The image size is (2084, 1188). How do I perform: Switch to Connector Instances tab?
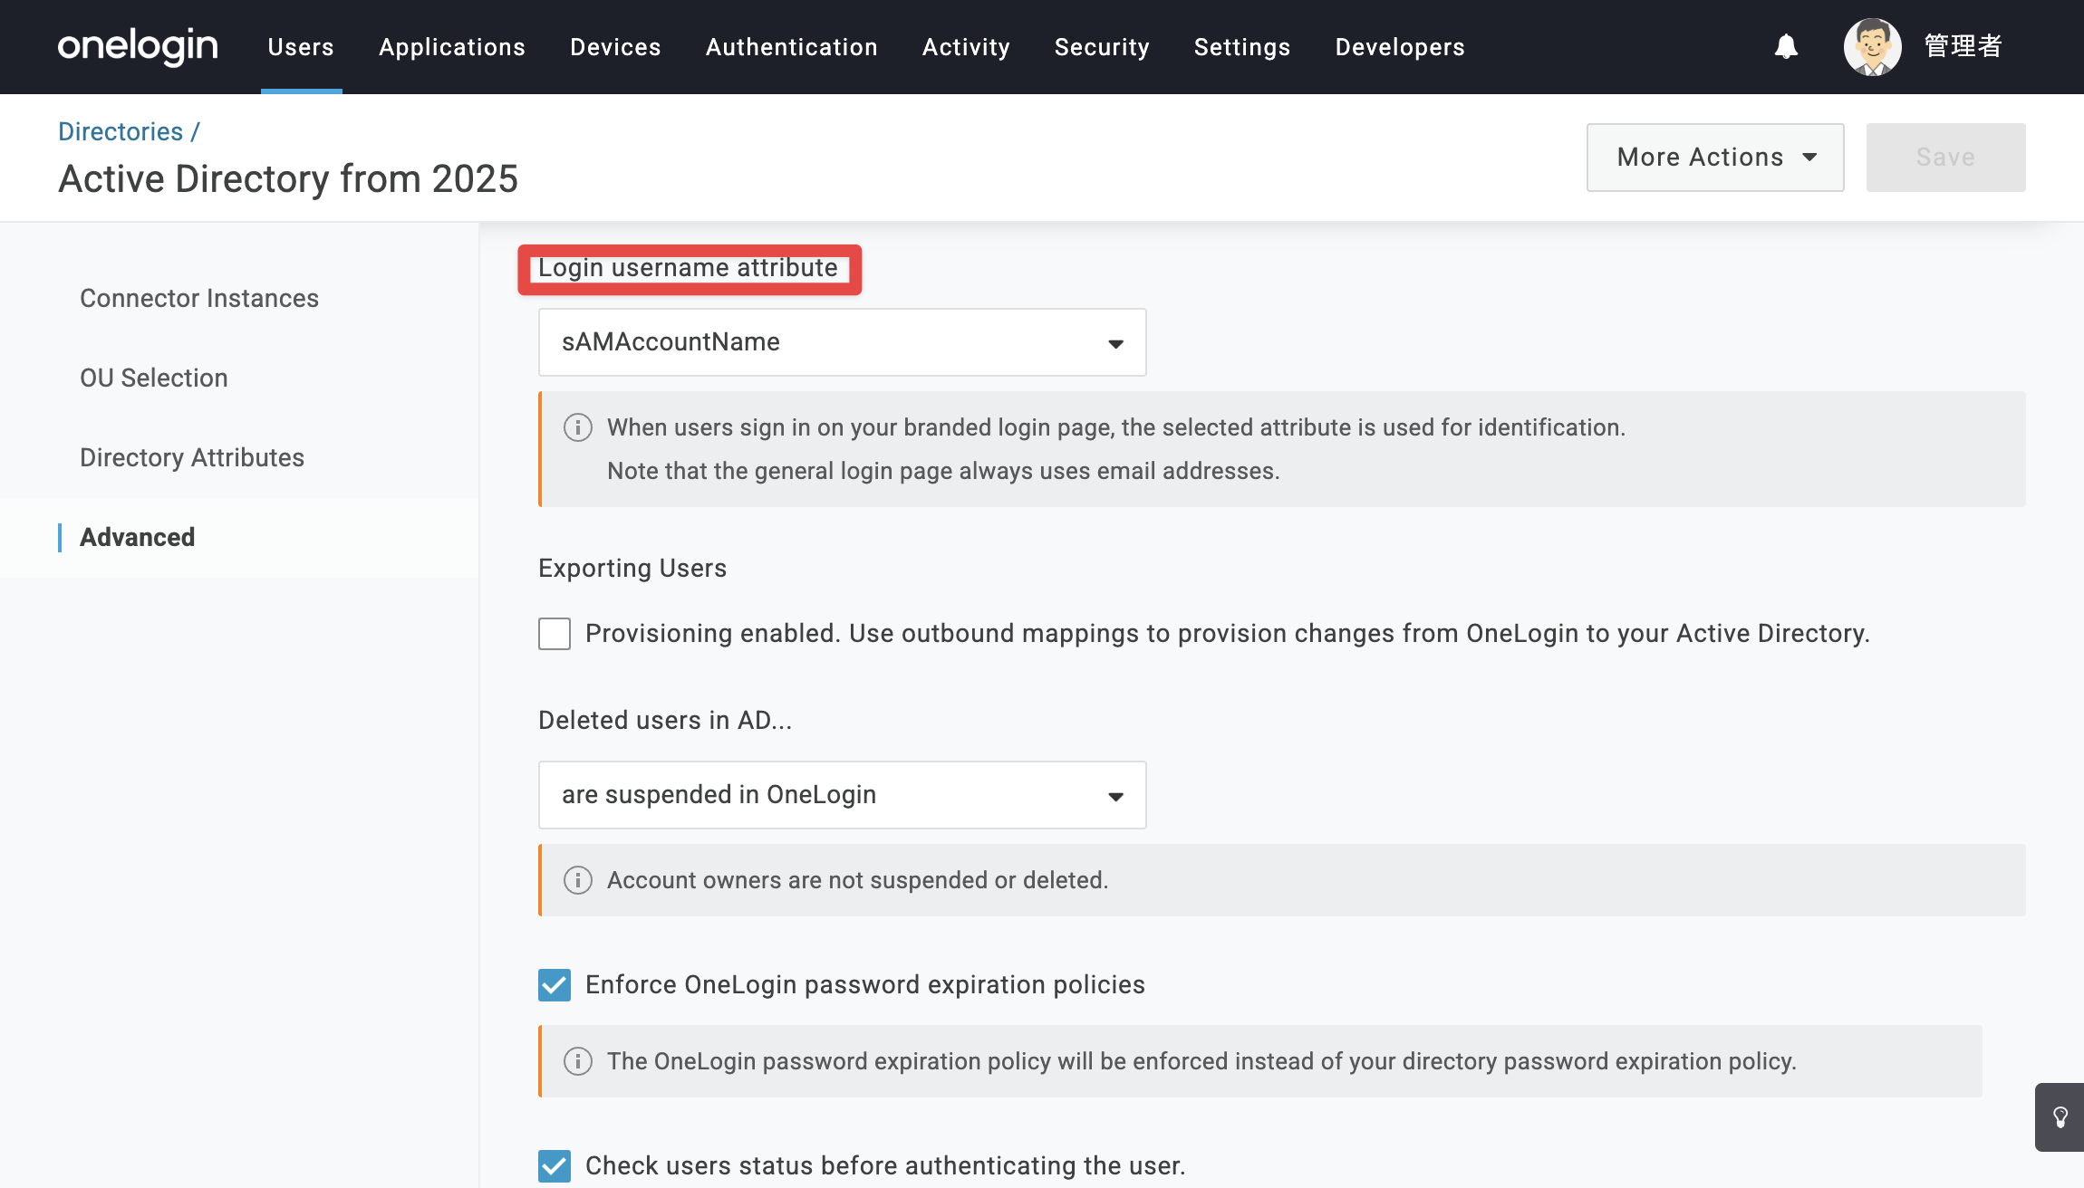[x=199, y=299]
